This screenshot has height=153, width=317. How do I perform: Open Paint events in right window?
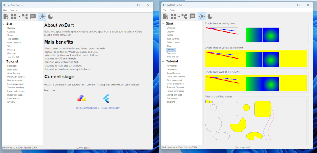click(x=173, y=98)
